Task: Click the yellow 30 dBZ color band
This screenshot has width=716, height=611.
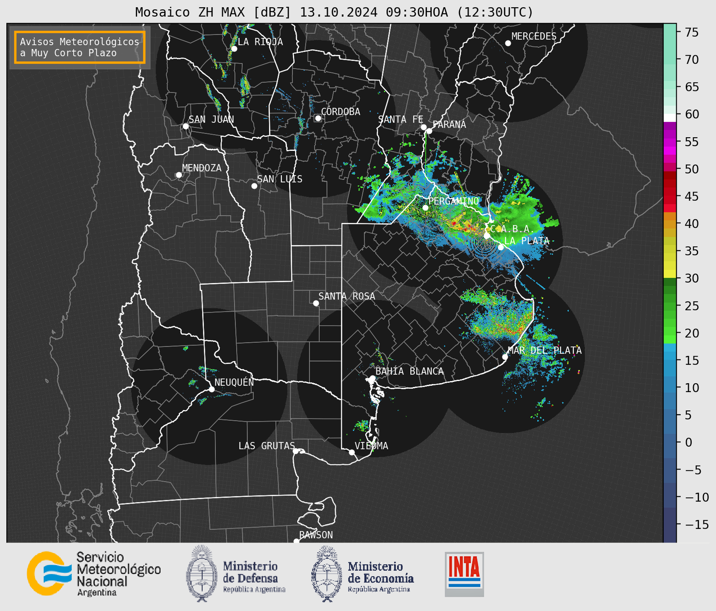Action: pos(670,274)
